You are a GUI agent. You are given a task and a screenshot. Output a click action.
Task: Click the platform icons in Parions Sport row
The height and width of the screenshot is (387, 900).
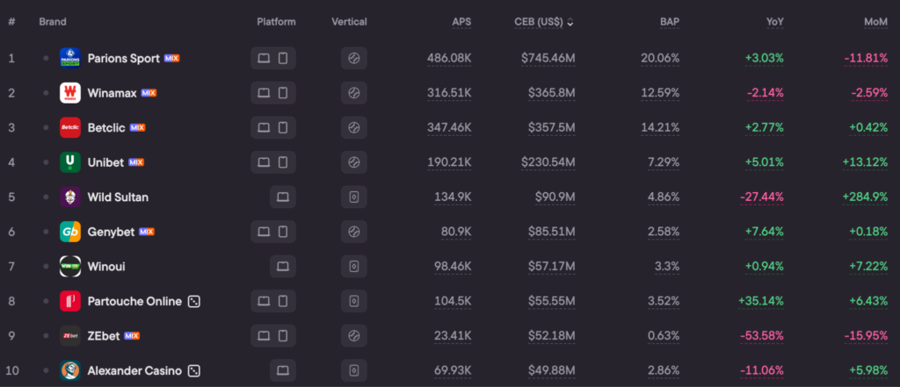[x=273, y=58]
